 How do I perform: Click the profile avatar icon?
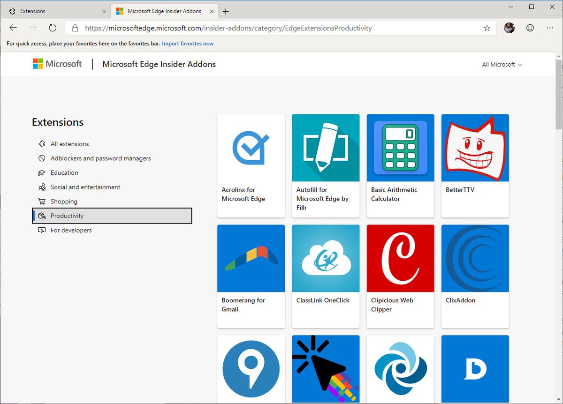pos(509,28)
